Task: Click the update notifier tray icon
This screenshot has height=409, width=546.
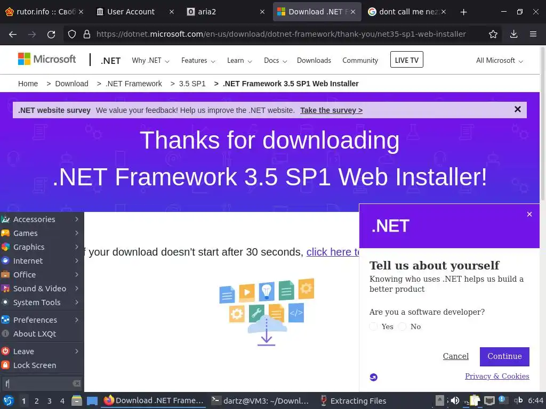Action: coord(503,400)
